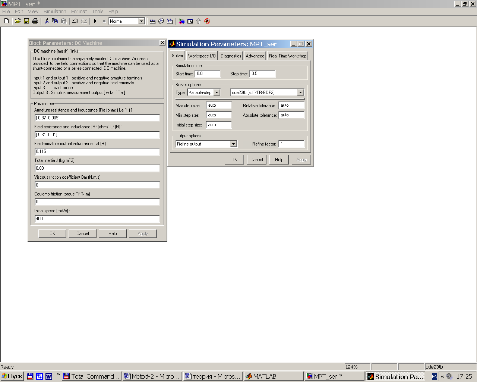477x382 pixels.
Task: Open the Edit menu
Action: pos(19,12)
